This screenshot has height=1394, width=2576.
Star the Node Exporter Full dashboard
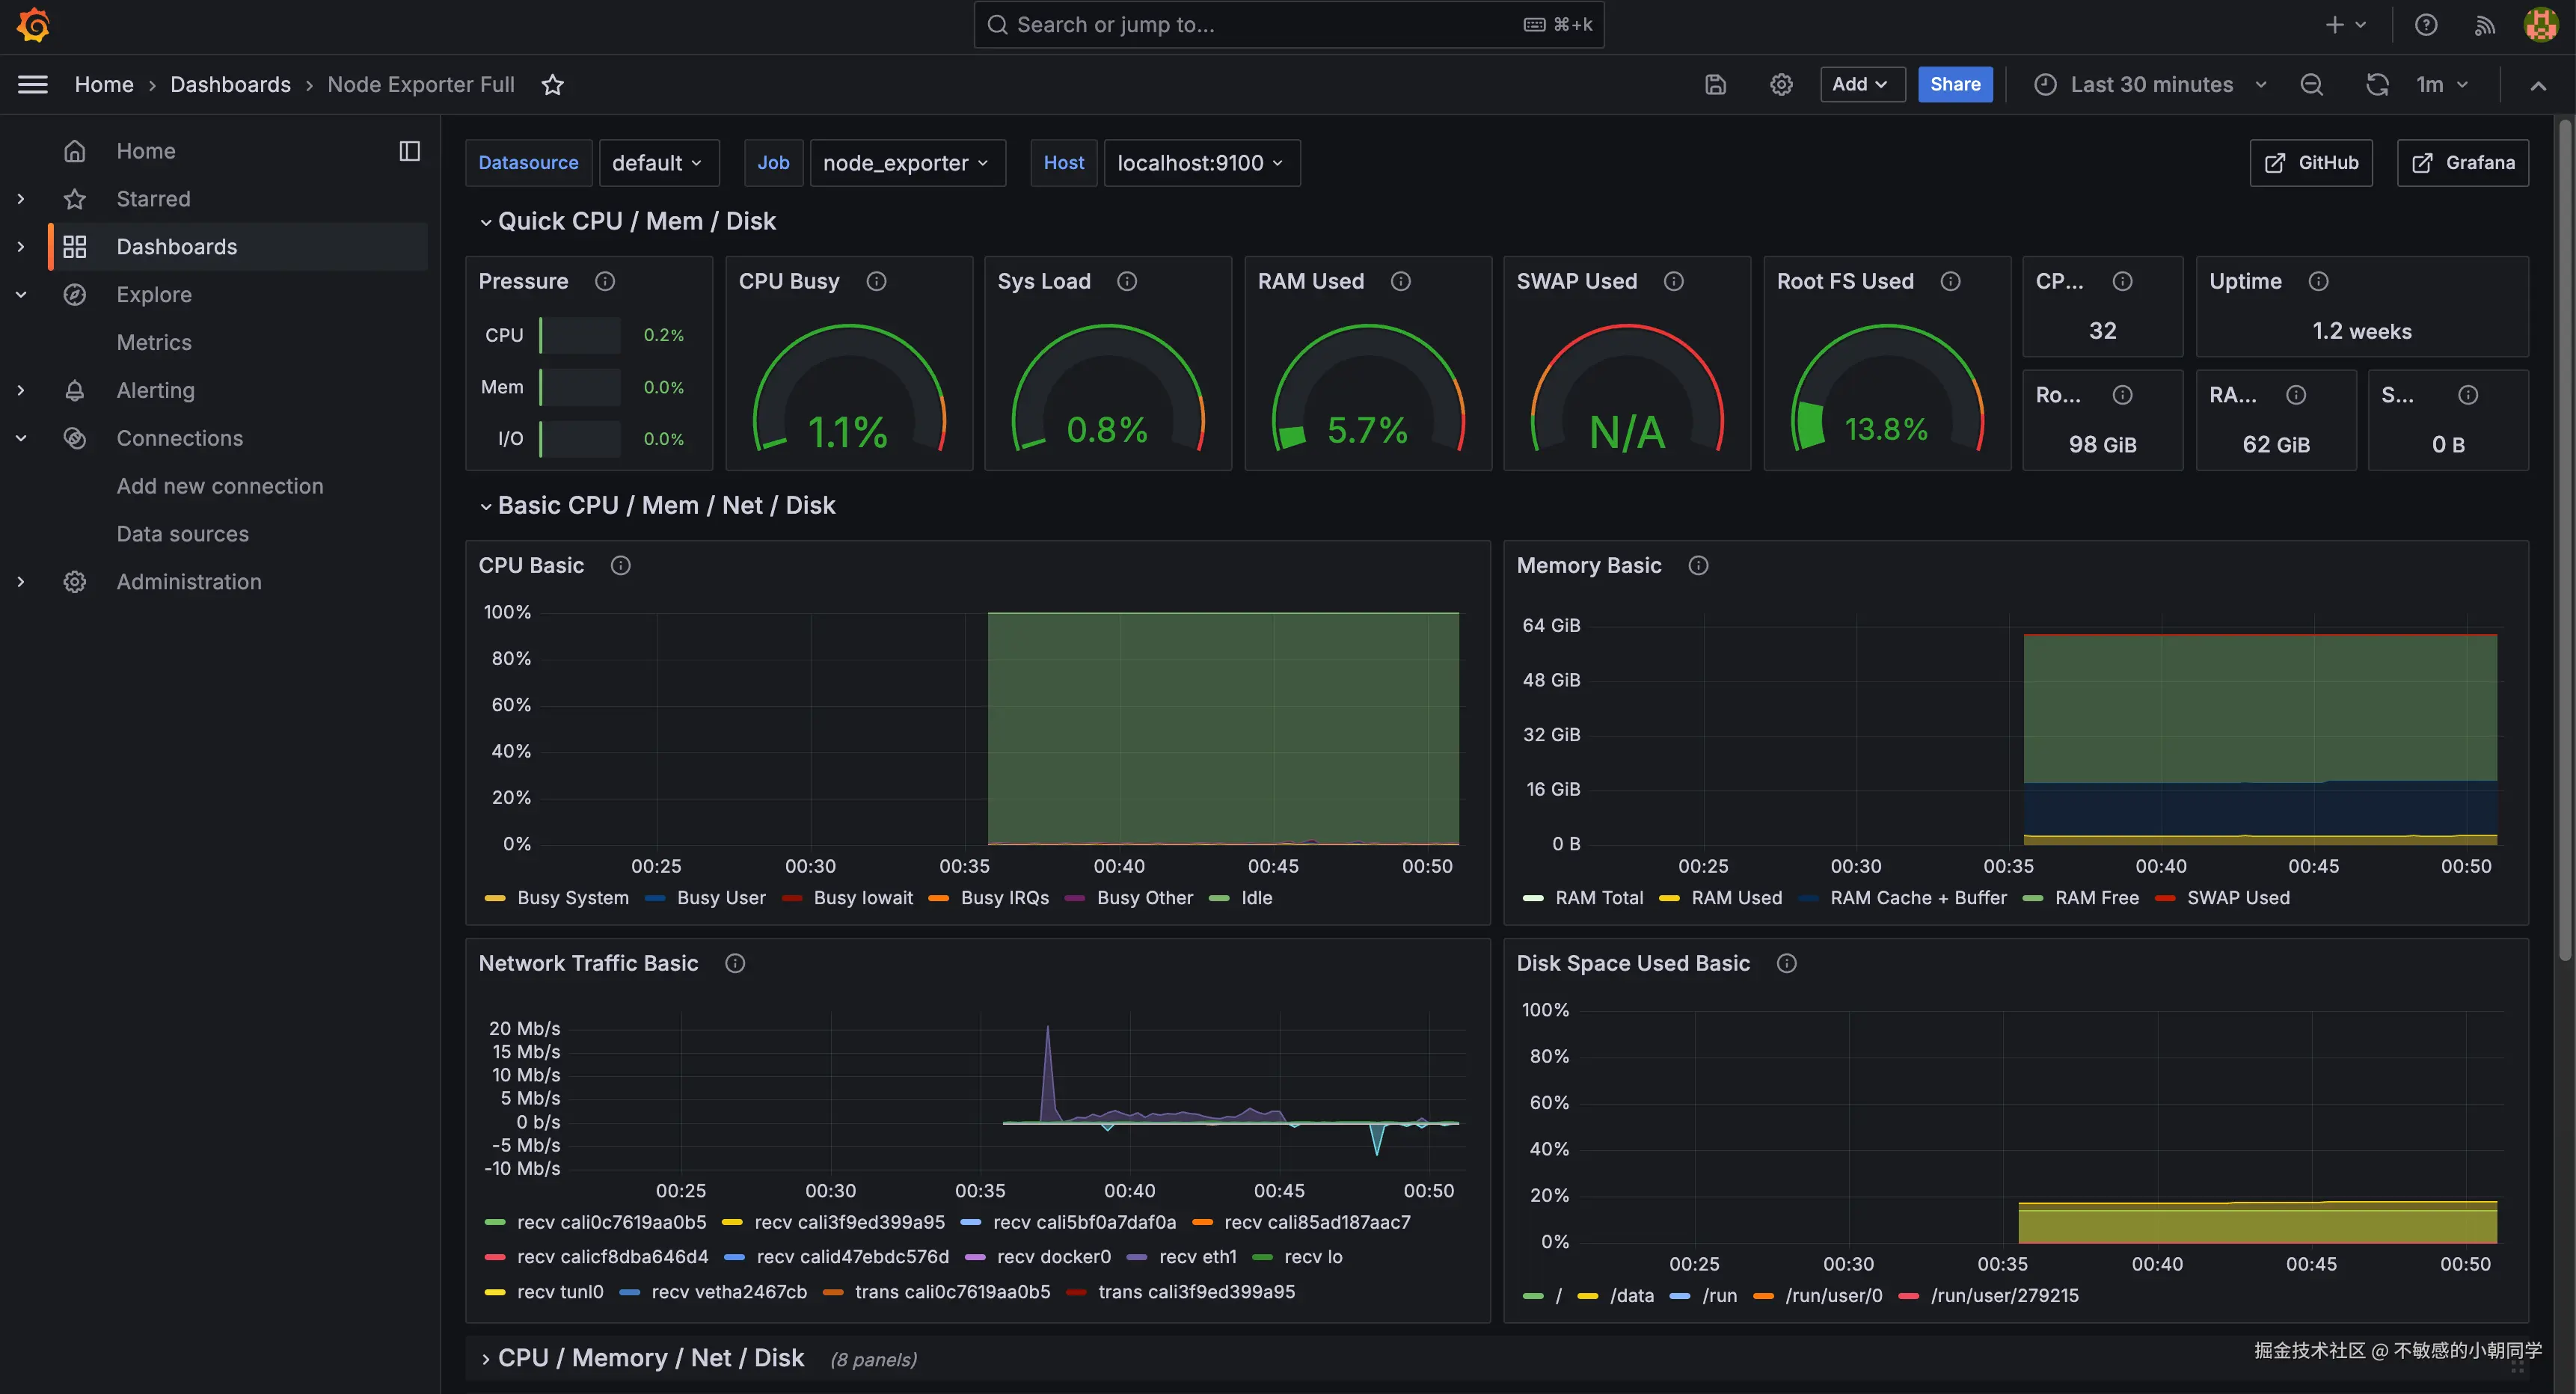(x=552, y=85)
